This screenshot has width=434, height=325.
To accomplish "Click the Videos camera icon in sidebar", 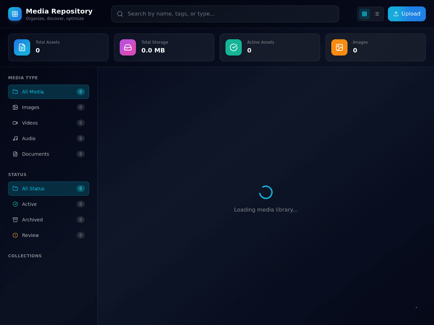I will [x=15, y=123].
